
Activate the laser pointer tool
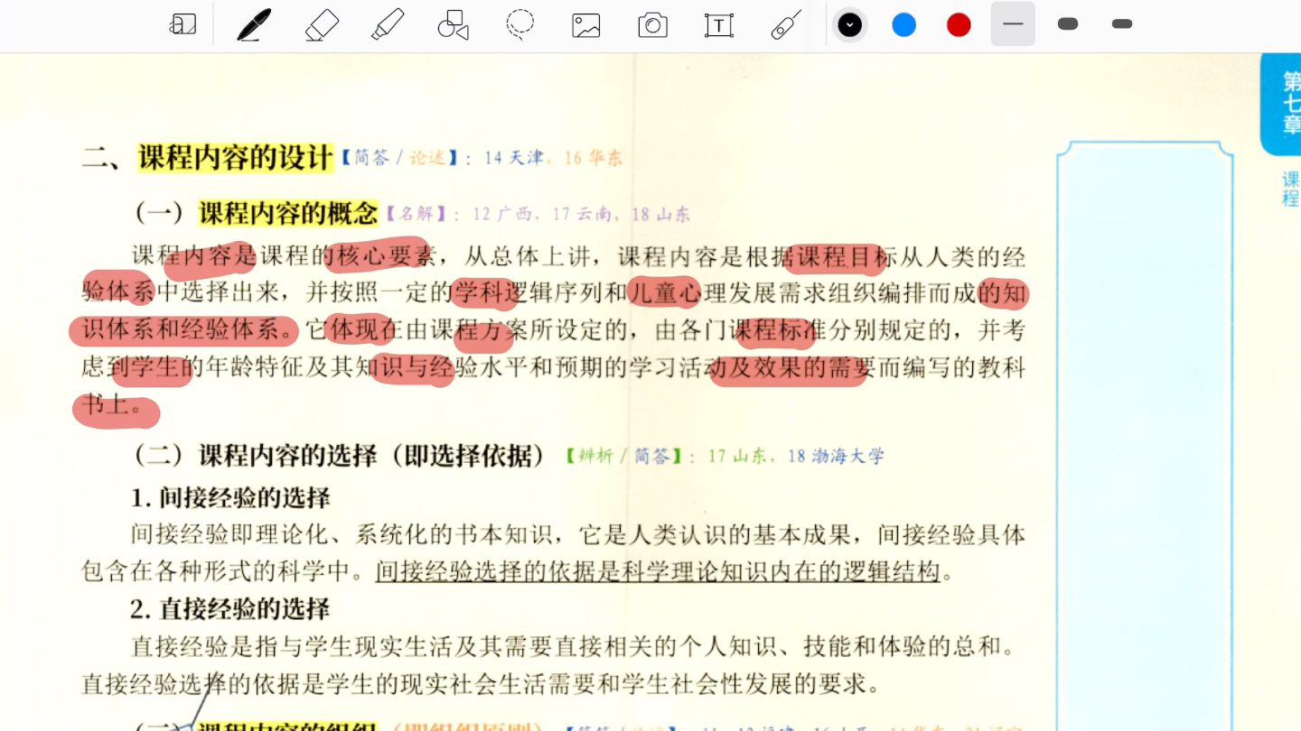pos(785,24)
